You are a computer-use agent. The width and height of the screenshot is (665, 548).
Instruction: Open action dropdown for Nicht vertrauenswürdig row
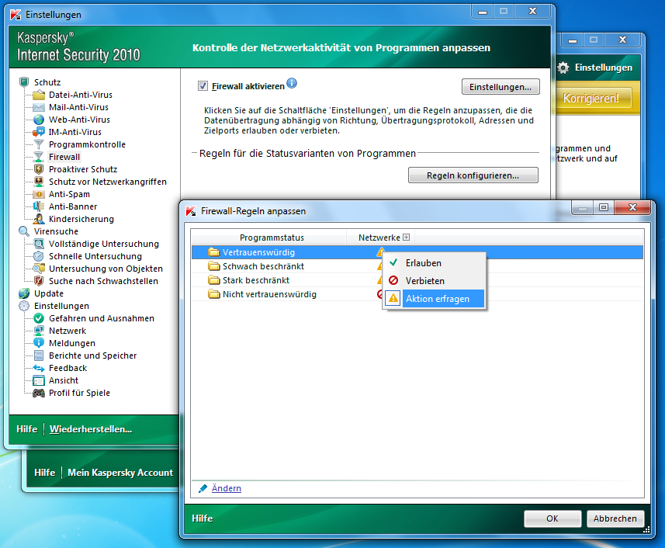tap(380, 294)
